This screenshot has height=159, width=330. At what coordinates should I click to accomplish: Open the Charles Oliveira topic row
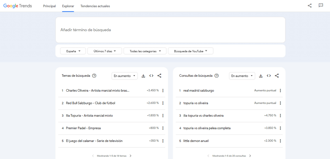tap(111, 91)
